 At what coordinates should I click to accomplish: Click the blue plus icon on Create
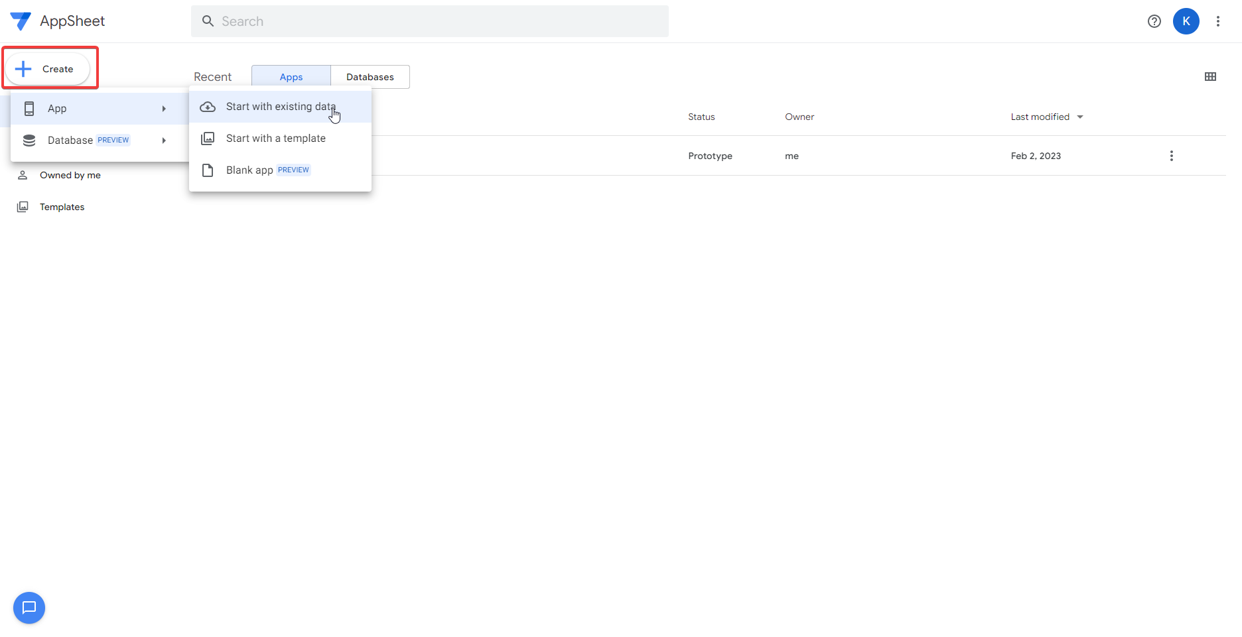(x=23, y=69)
